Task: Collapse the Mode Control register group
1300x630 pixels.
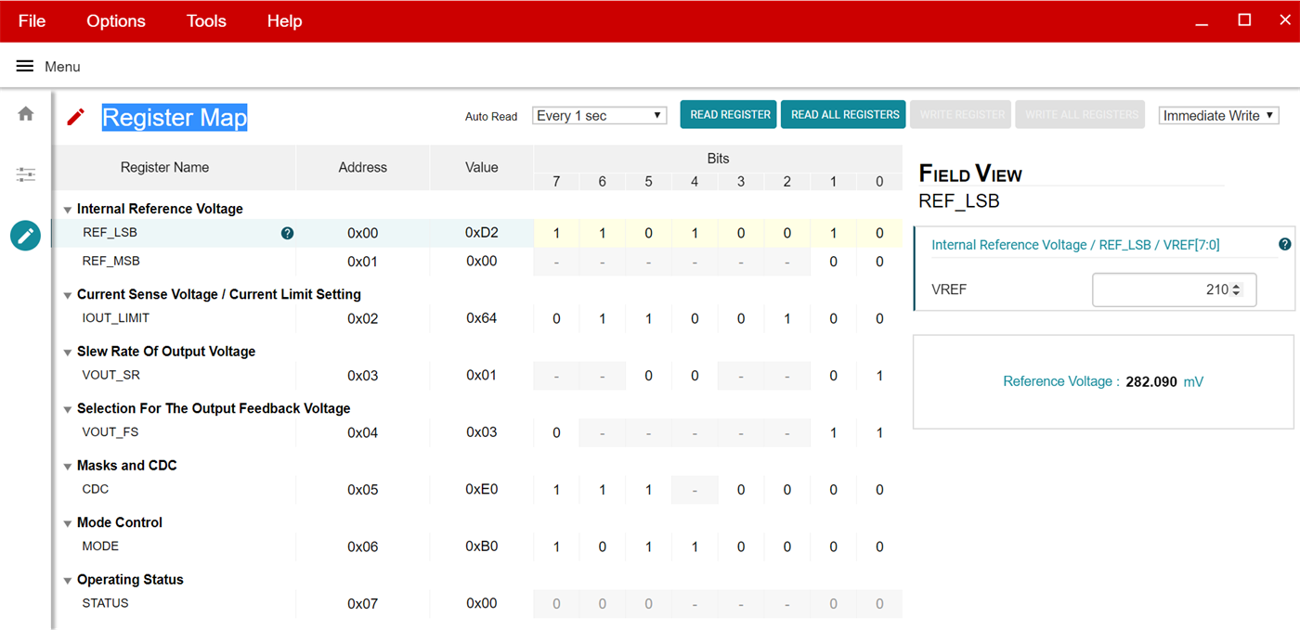Action: [x=68, y=523]
